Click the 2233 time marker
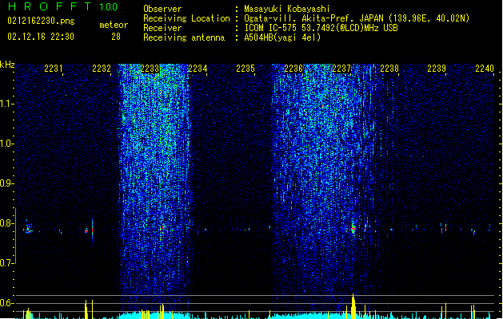This screenshot has width=503, height=319. click(x=150, y=69)
